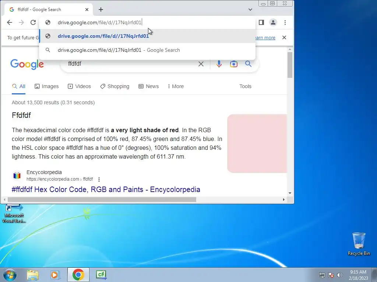Open the tab search dropdown arrow

coord(250,10)
